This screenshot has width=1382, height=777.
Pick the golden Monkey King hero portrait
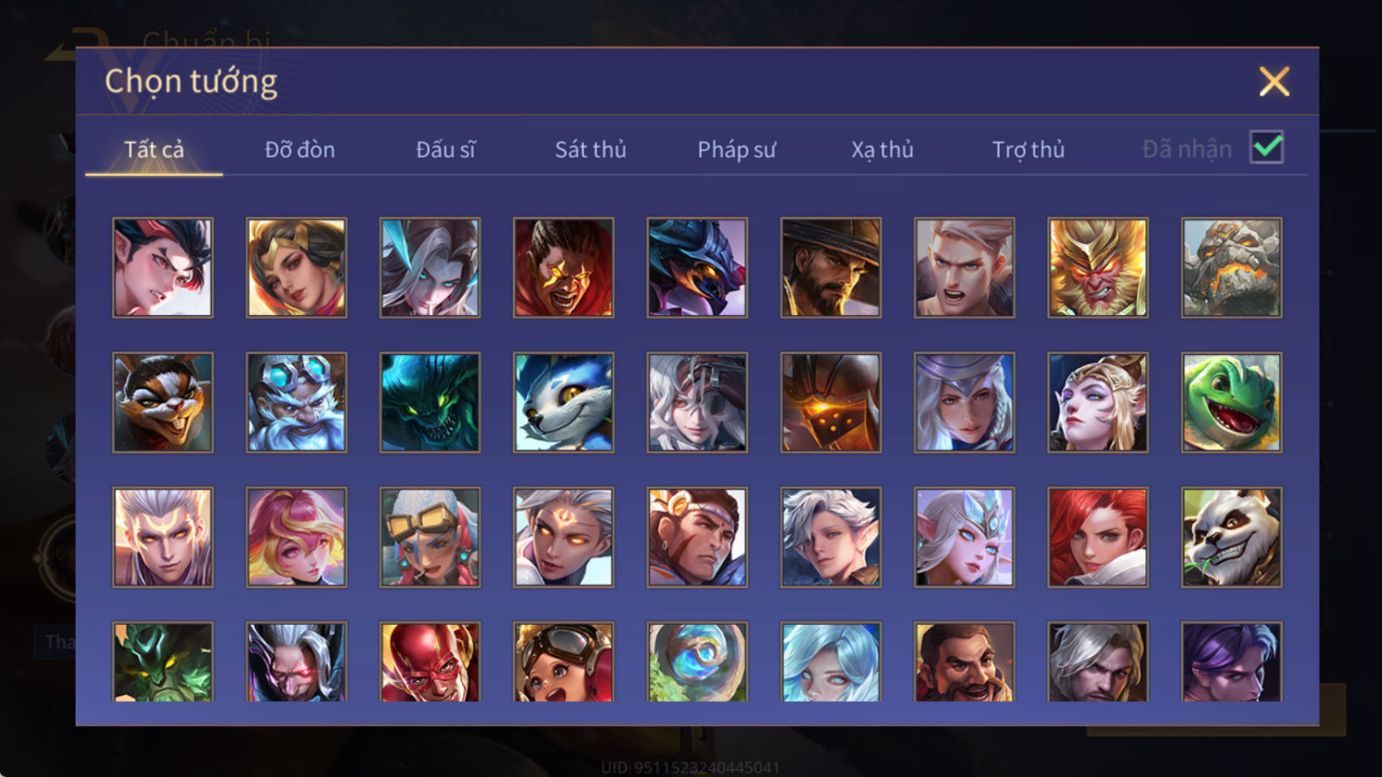1098,268
